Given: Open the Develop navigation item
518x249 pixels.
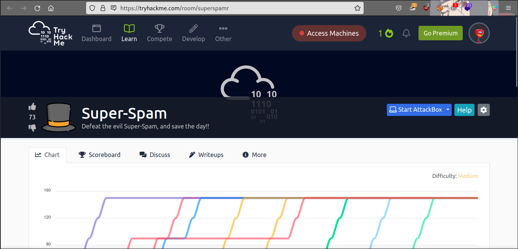Looking at the screenshot, I should click(194, 33).
